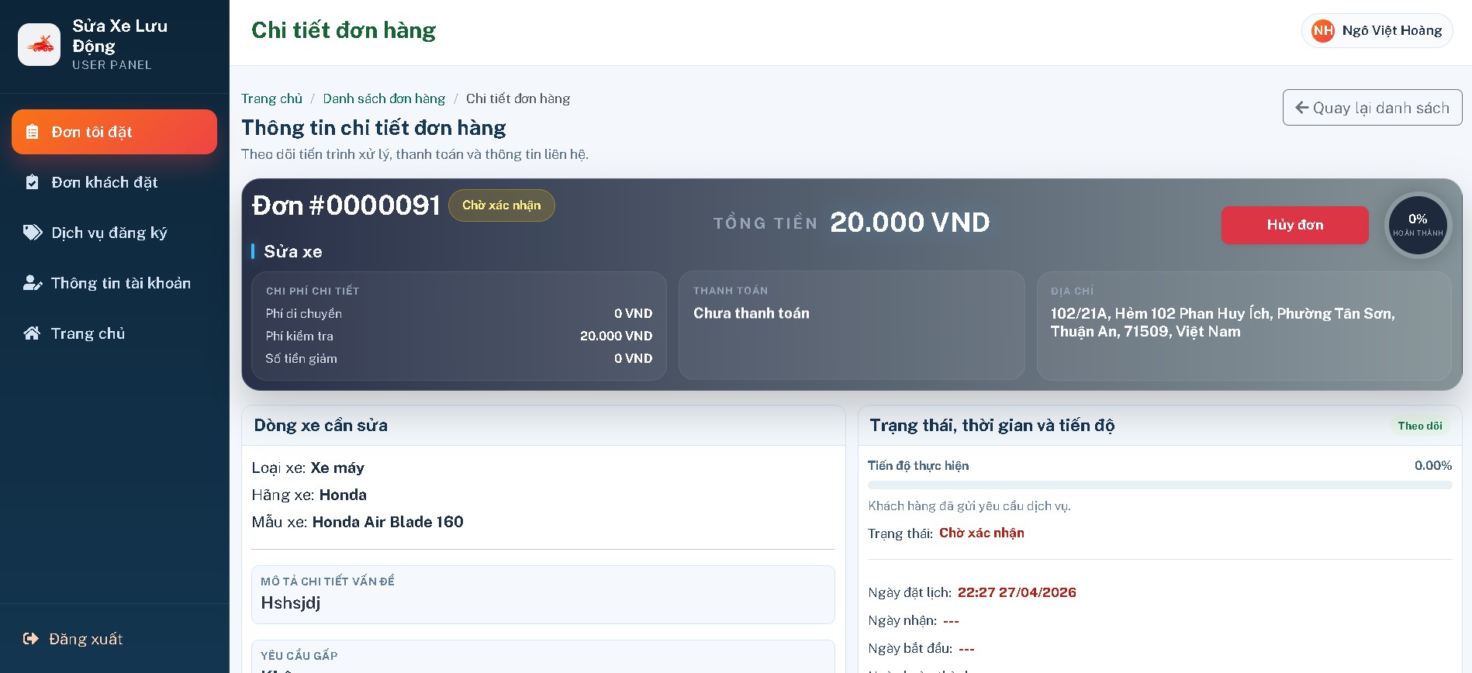
Task: Click the Đăng xuất logout icon
Action: [31, 639]
